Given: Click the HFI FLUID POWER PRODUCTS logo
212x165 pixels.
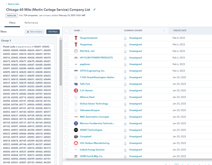Looking at the screenshot, I should point(76,57).
